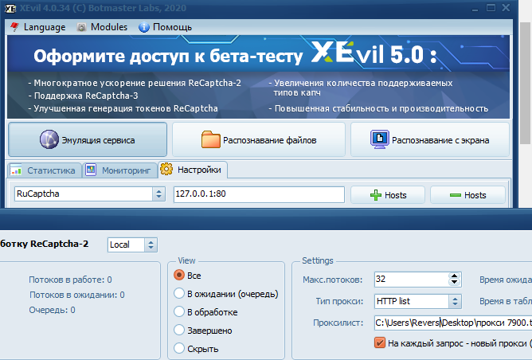The width and height of the screenshot is (532, 360).
Task: Click the Потоков в ожидании: 0 text
Action: [x=77, y=295]
